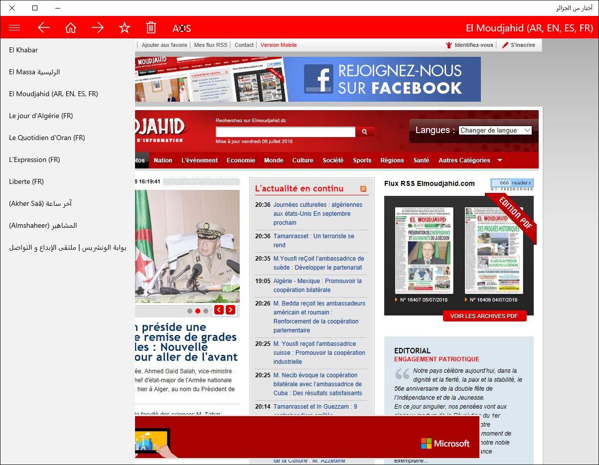Open PDF edition N° 16406 thumbnail
This screenshot has height=465, width=599.
(494, 251)
